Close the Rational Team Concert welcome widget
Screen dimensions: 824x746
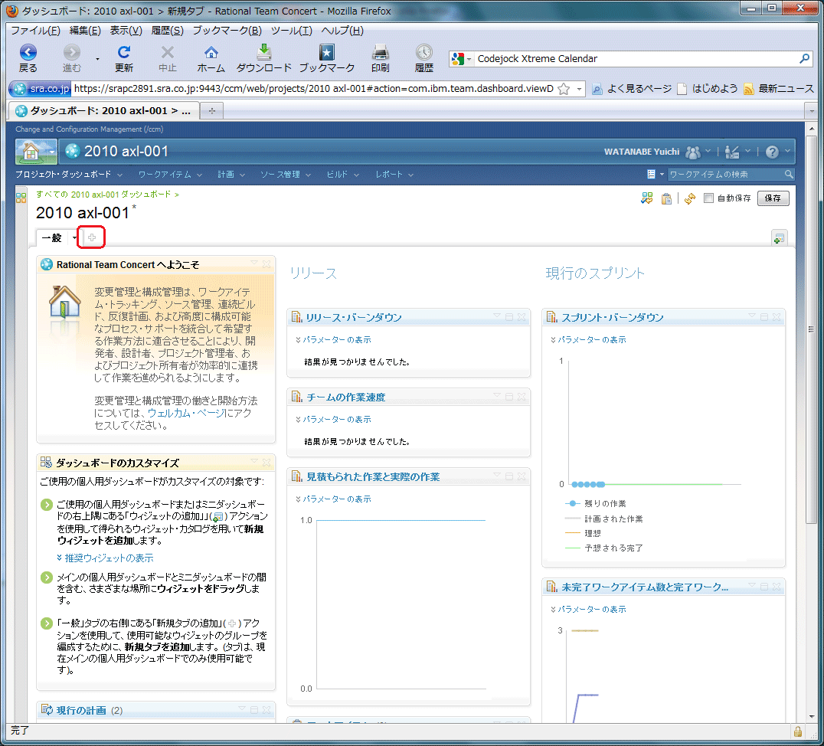pos(266,264)
